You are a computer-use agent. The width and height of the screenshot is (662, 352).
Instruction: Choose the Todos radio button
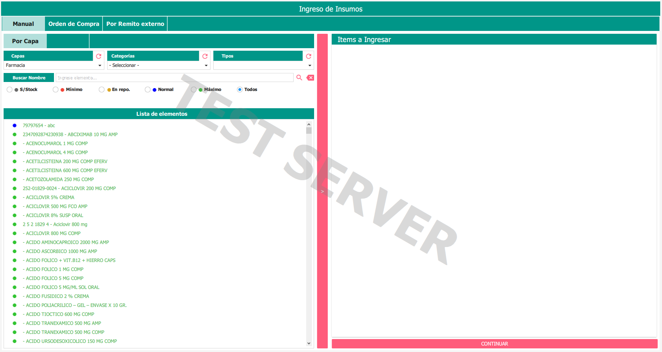pyautogui.click(x=240, y=90)
